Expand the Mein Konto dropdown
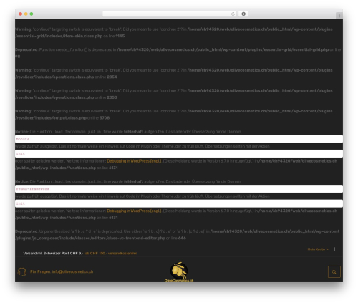The width and height of the screenshot is (358, 303). 318,249
